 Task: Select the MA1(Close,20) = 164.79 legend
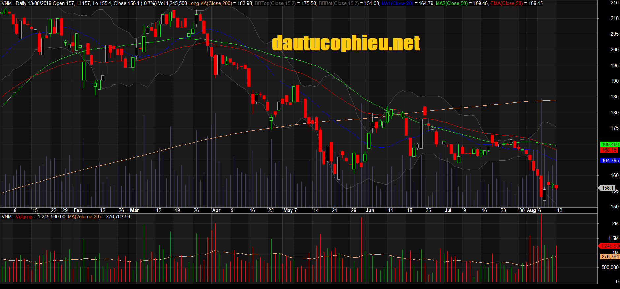click(x=408, y=3)
